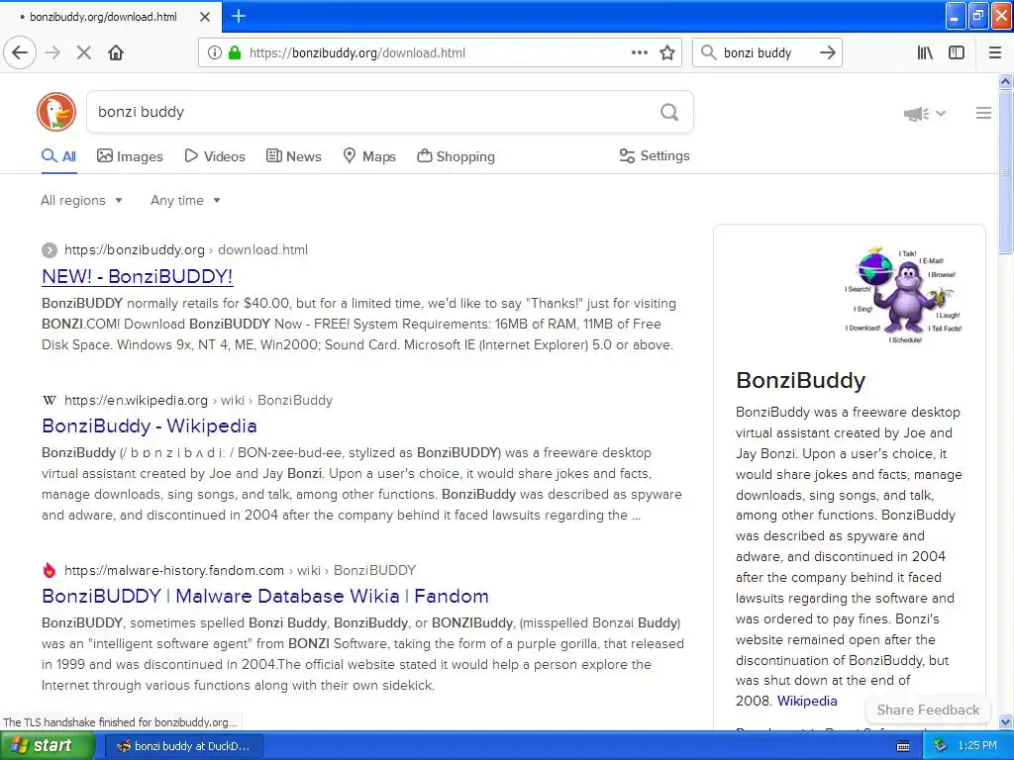Click the malware-history.fandom.com result URL
This screenshot has width=1014, height=760.
tap(240, 570)
